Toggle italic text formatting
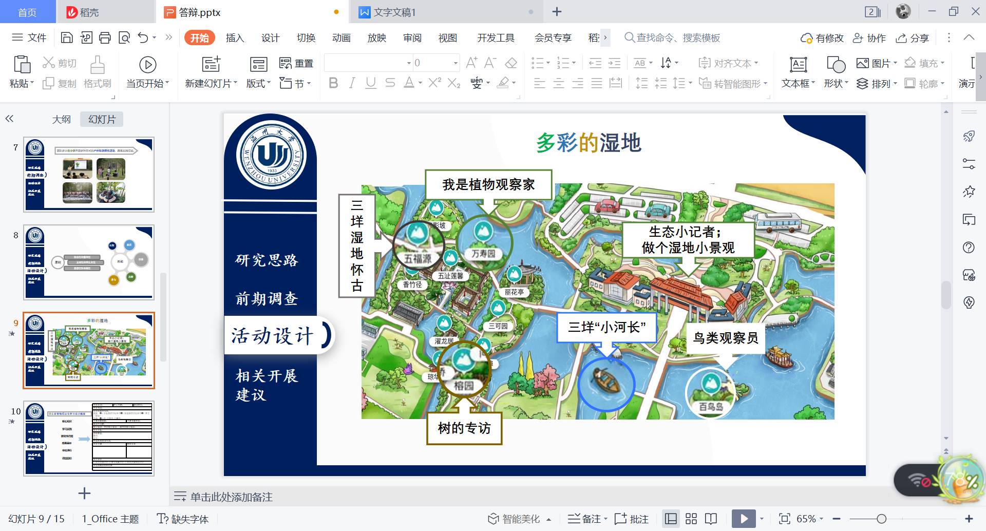 (352, 83)
